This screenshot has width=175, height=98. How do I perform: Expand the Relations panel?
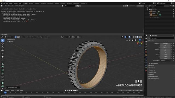[x=151, y=66]
